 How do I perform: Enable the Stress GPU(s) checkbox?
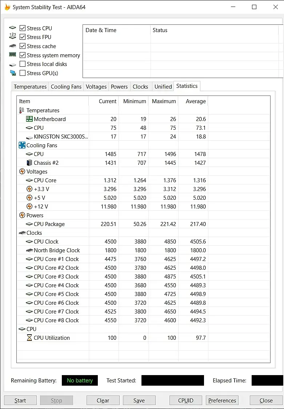tap(23, 73)
